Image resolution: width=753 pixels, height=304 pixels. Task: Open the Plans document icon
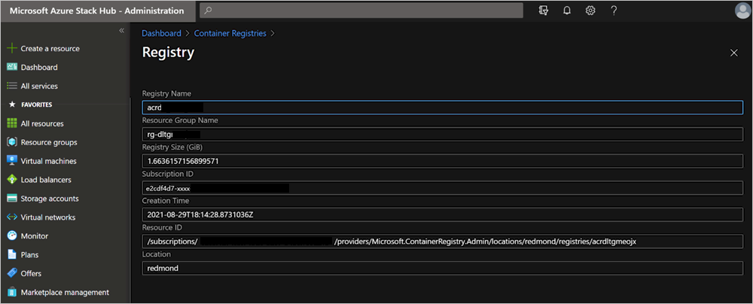(x=12, y=254)
